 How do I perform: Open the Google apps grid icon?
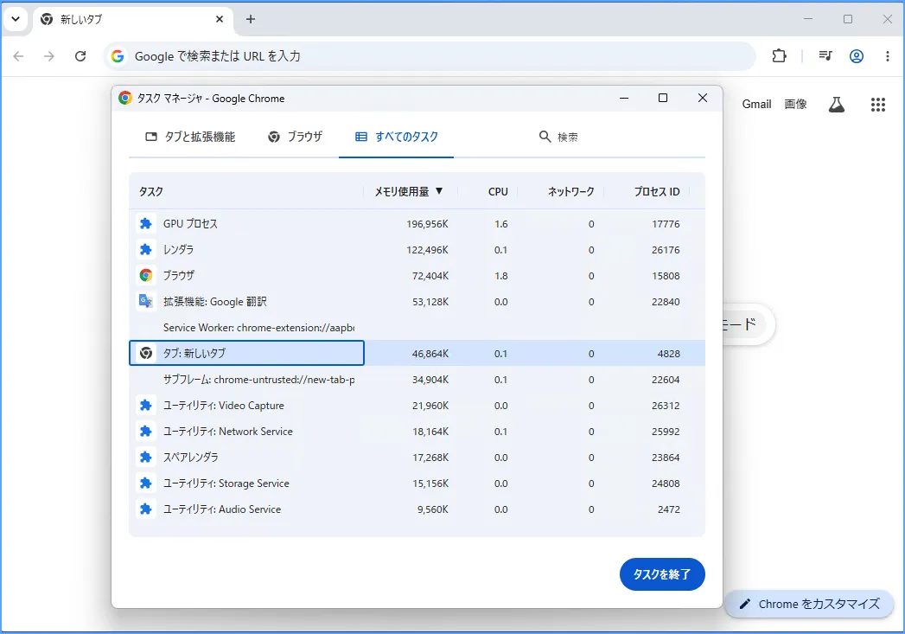(878, 105)
